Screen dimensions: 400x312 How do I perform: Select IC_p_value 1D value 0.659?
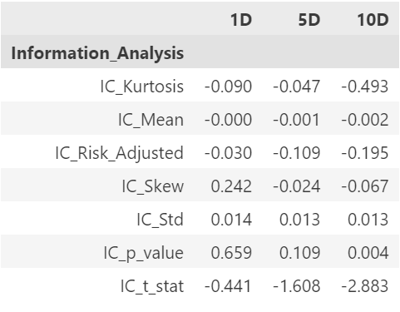click(x=231, y=253)
